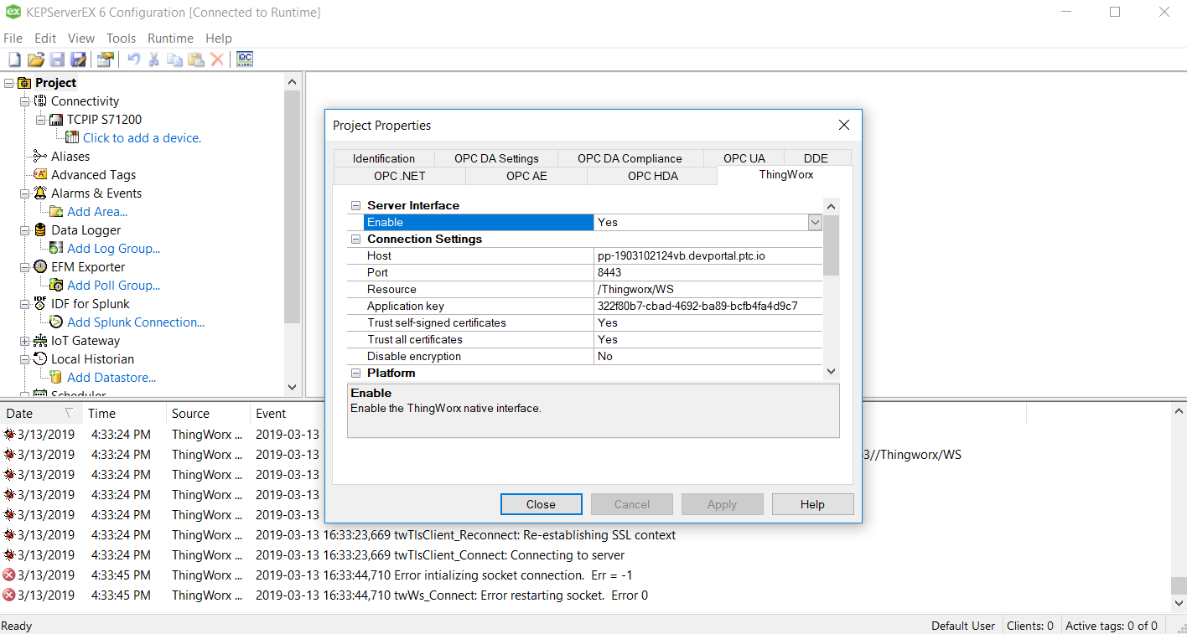Expand the IoT Gateway tree node
The image size is (1187, 634).
click(x=24, y=341)
